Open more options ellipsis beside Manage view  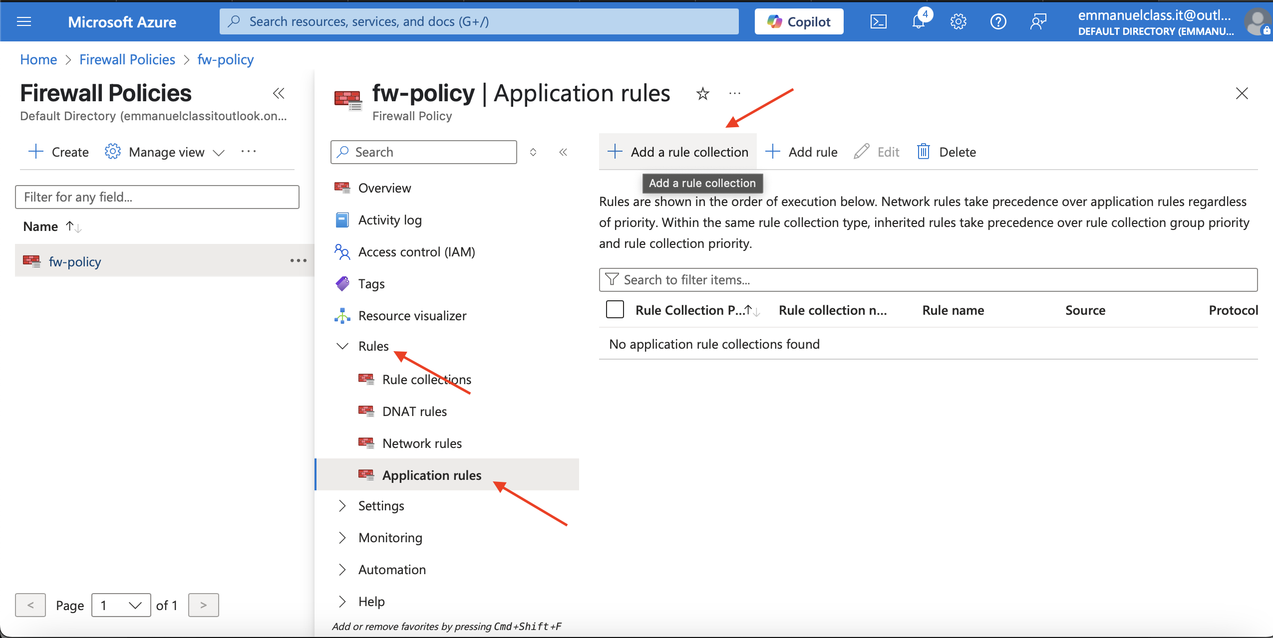[x=248, y=152]
